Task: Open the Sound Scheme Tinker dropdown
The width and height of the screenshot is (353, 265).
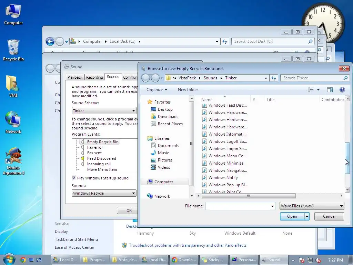Action: point(104,111)
